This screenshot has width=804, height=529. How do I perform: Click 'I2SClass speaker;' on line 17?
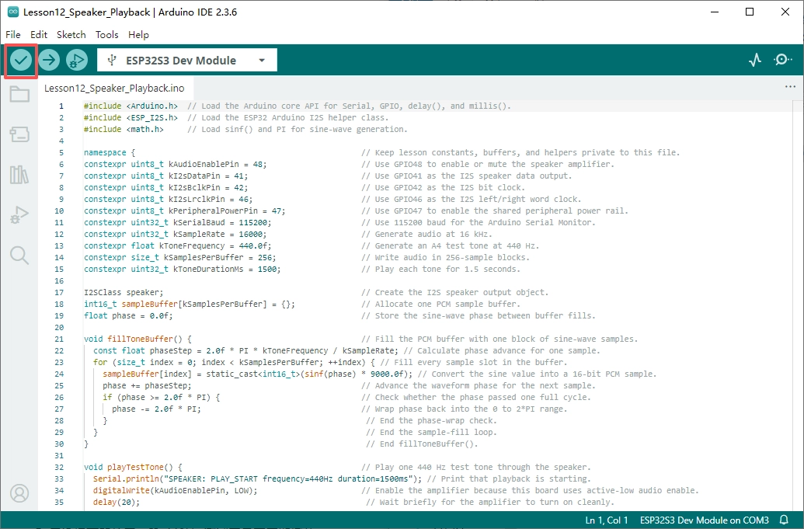pos(124,293)
